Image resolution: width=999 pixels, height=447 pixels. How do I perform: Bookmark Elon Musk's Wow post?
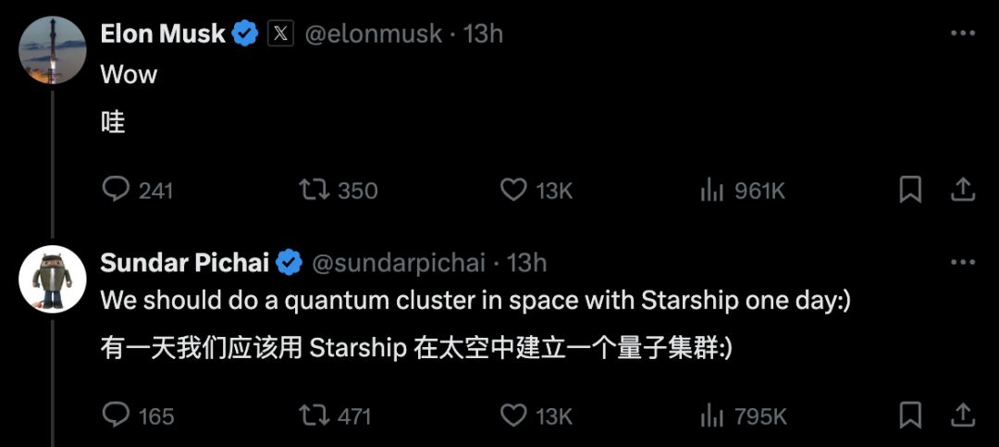tap(910, 190)
